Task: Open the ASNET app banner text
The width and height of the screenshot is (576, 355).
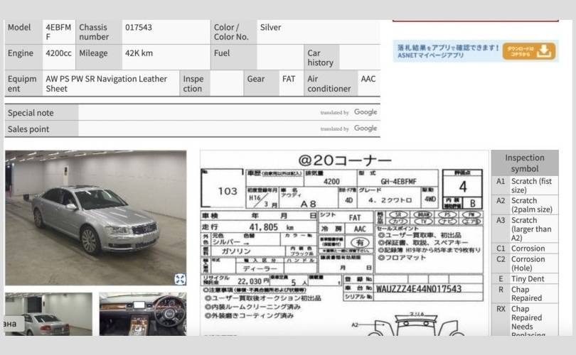Action: tap(447, 51)
